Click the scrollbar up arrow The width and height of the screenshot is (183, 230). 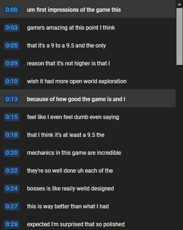[179, 4]
